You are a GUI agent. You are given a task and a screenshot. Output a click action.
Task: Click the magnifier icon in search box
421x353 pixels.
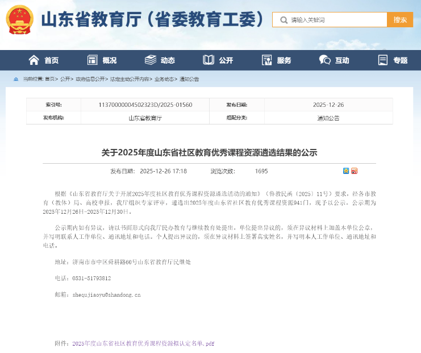click(x=284, y=20)
